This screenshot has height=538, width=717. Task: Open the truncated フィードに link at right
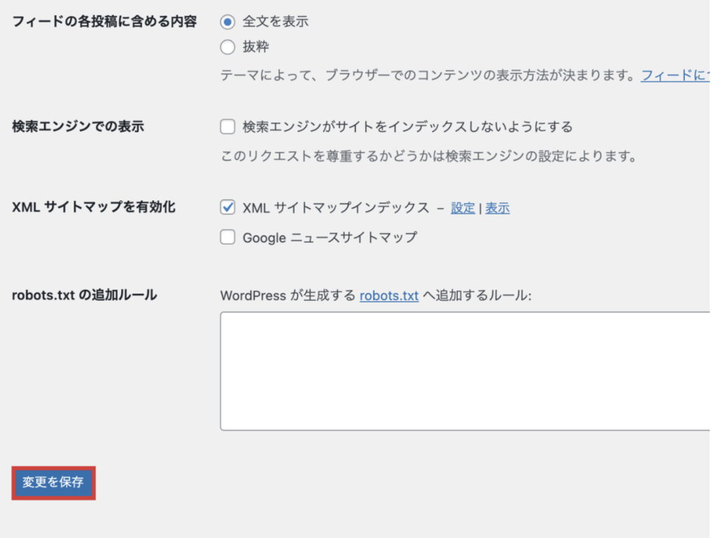point(676,75)
